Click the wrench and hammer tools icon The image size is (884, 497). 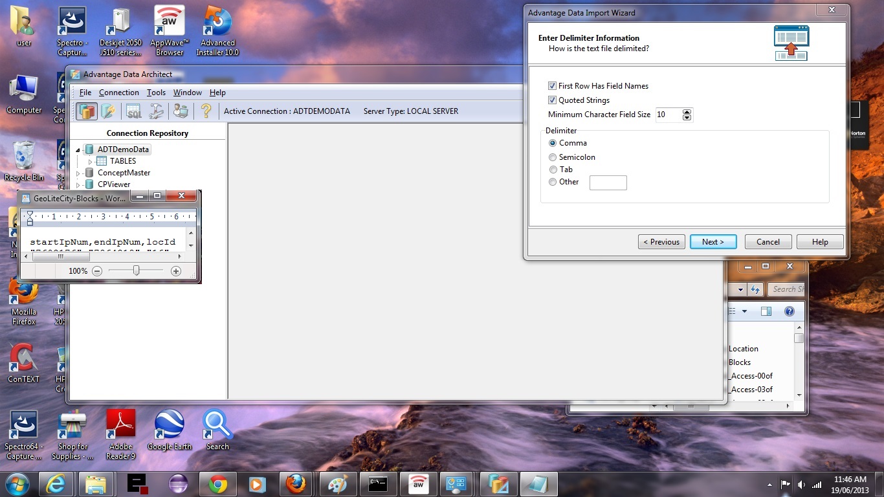coord(157,111)
